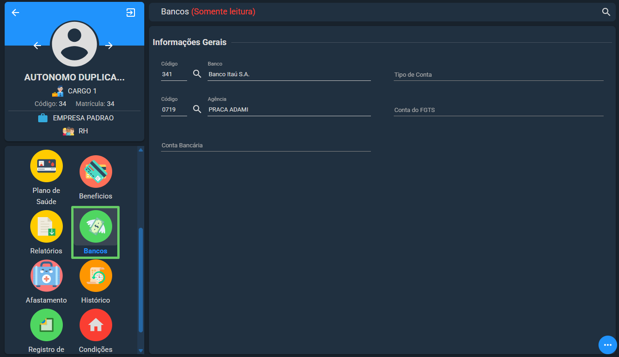Click the top-right search icon

point(606,12)
